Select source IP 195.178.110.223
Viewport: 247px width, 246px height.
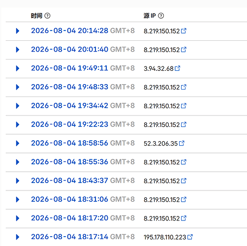coord(165,237)
